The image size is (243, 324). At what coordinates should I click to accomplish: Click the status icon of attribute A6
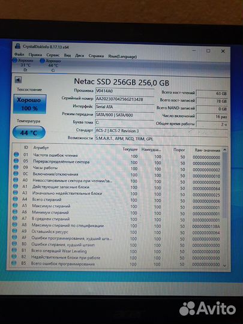pos(15,212)
